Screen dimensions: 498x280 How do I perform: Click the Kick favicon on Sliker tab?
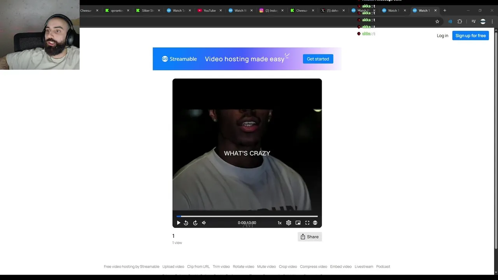(138, 10)
